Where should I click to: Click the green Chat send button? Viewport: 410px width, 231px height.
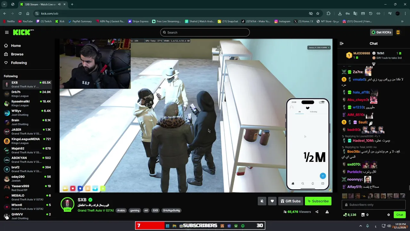[400, 215]
